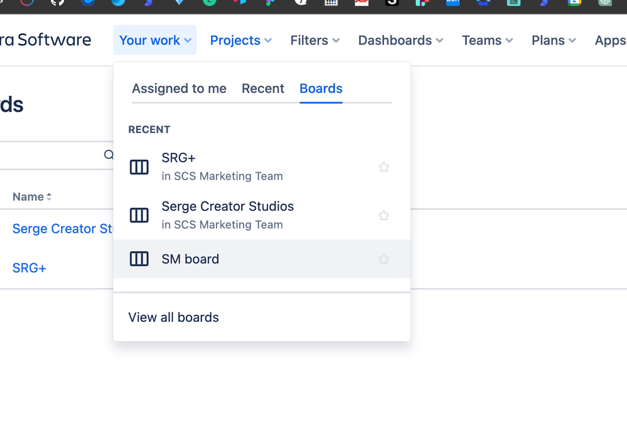Click the Serge Creator Studios board icon
Image resolution: width=627 pixels, height=446 pixels.
pos(139,215)
